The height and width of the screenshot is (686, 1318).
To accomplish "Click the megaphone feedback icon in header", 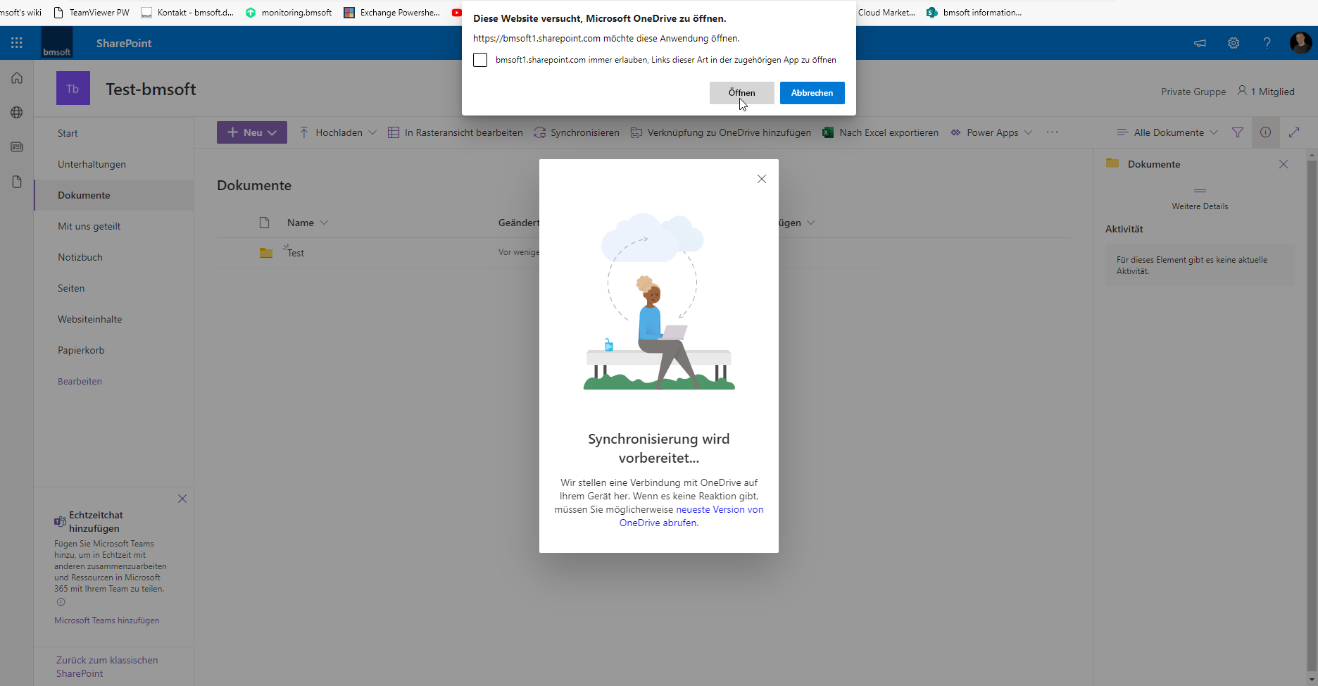I will coord(1200,43).
